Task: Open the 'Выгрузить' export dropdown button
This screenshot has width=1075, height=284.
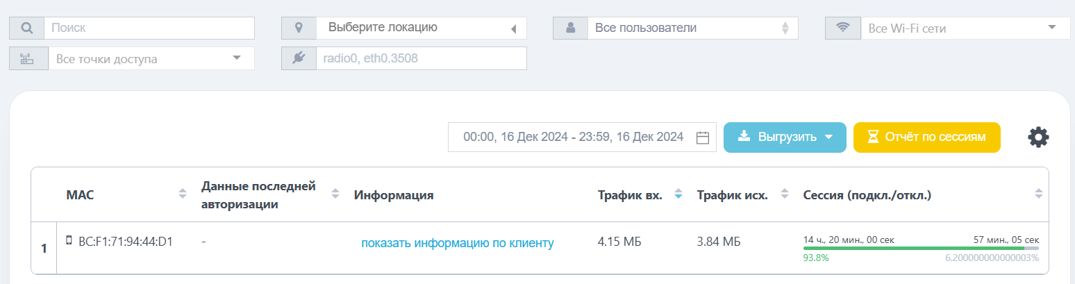Action: pyautogui.click(x=785, y=137)
